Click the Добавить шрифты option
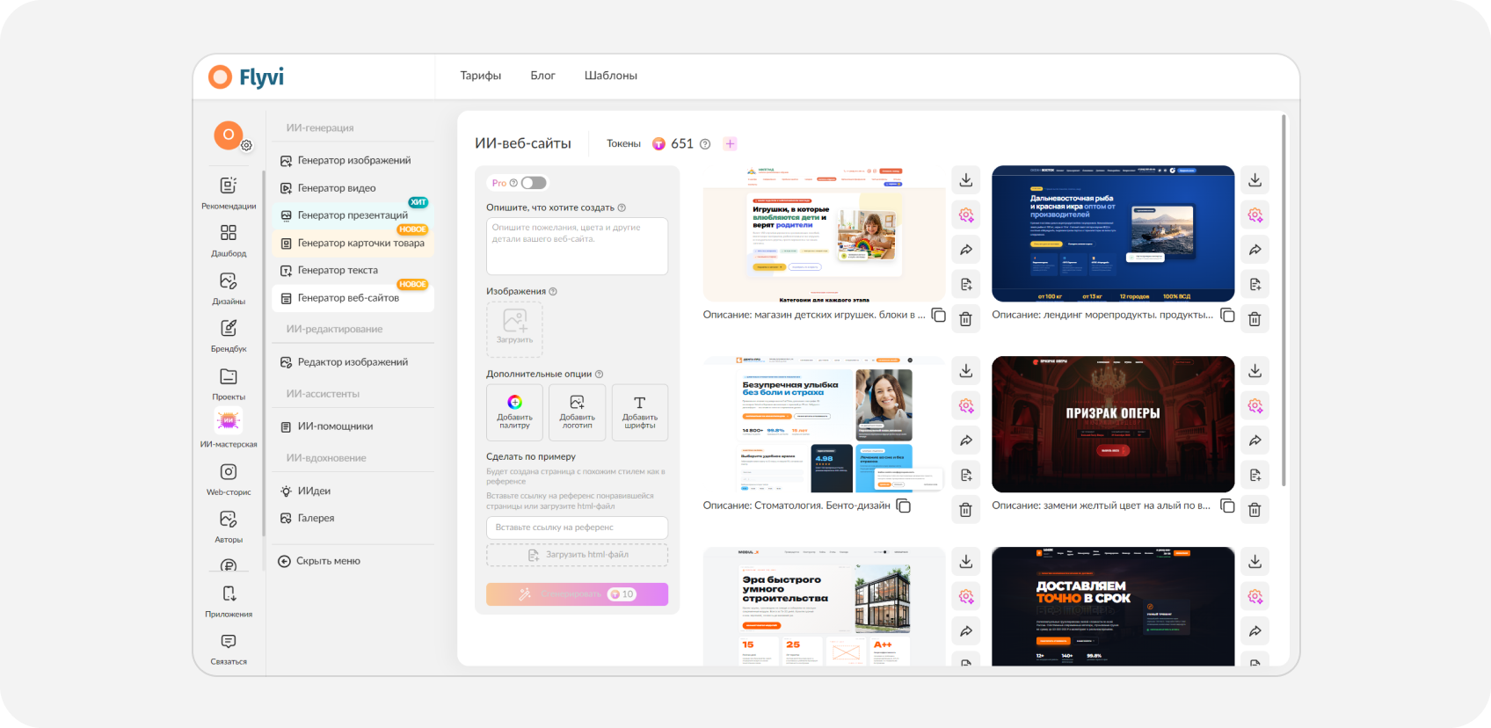Viewport: 1491px width, 728px height. 640,412
